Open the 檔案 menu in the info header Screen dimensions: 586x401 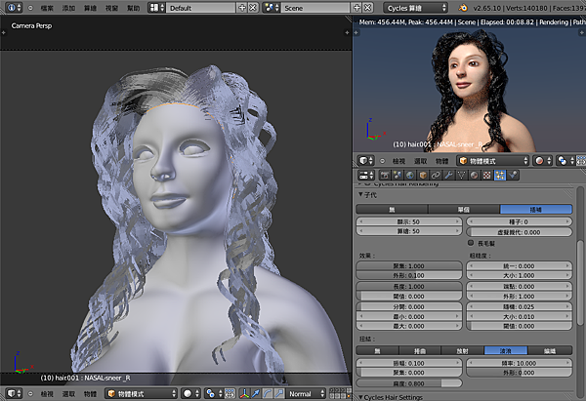click(47, 8)
